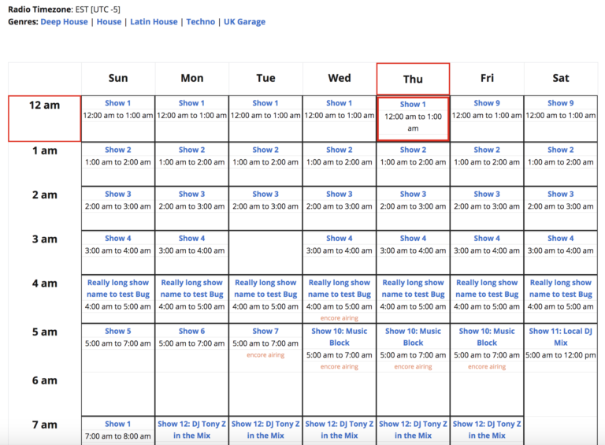The image size is (605, 445).
Task: Click Saturday's 5:00 am to 12:00 pm time
Action: pos(561,355)
